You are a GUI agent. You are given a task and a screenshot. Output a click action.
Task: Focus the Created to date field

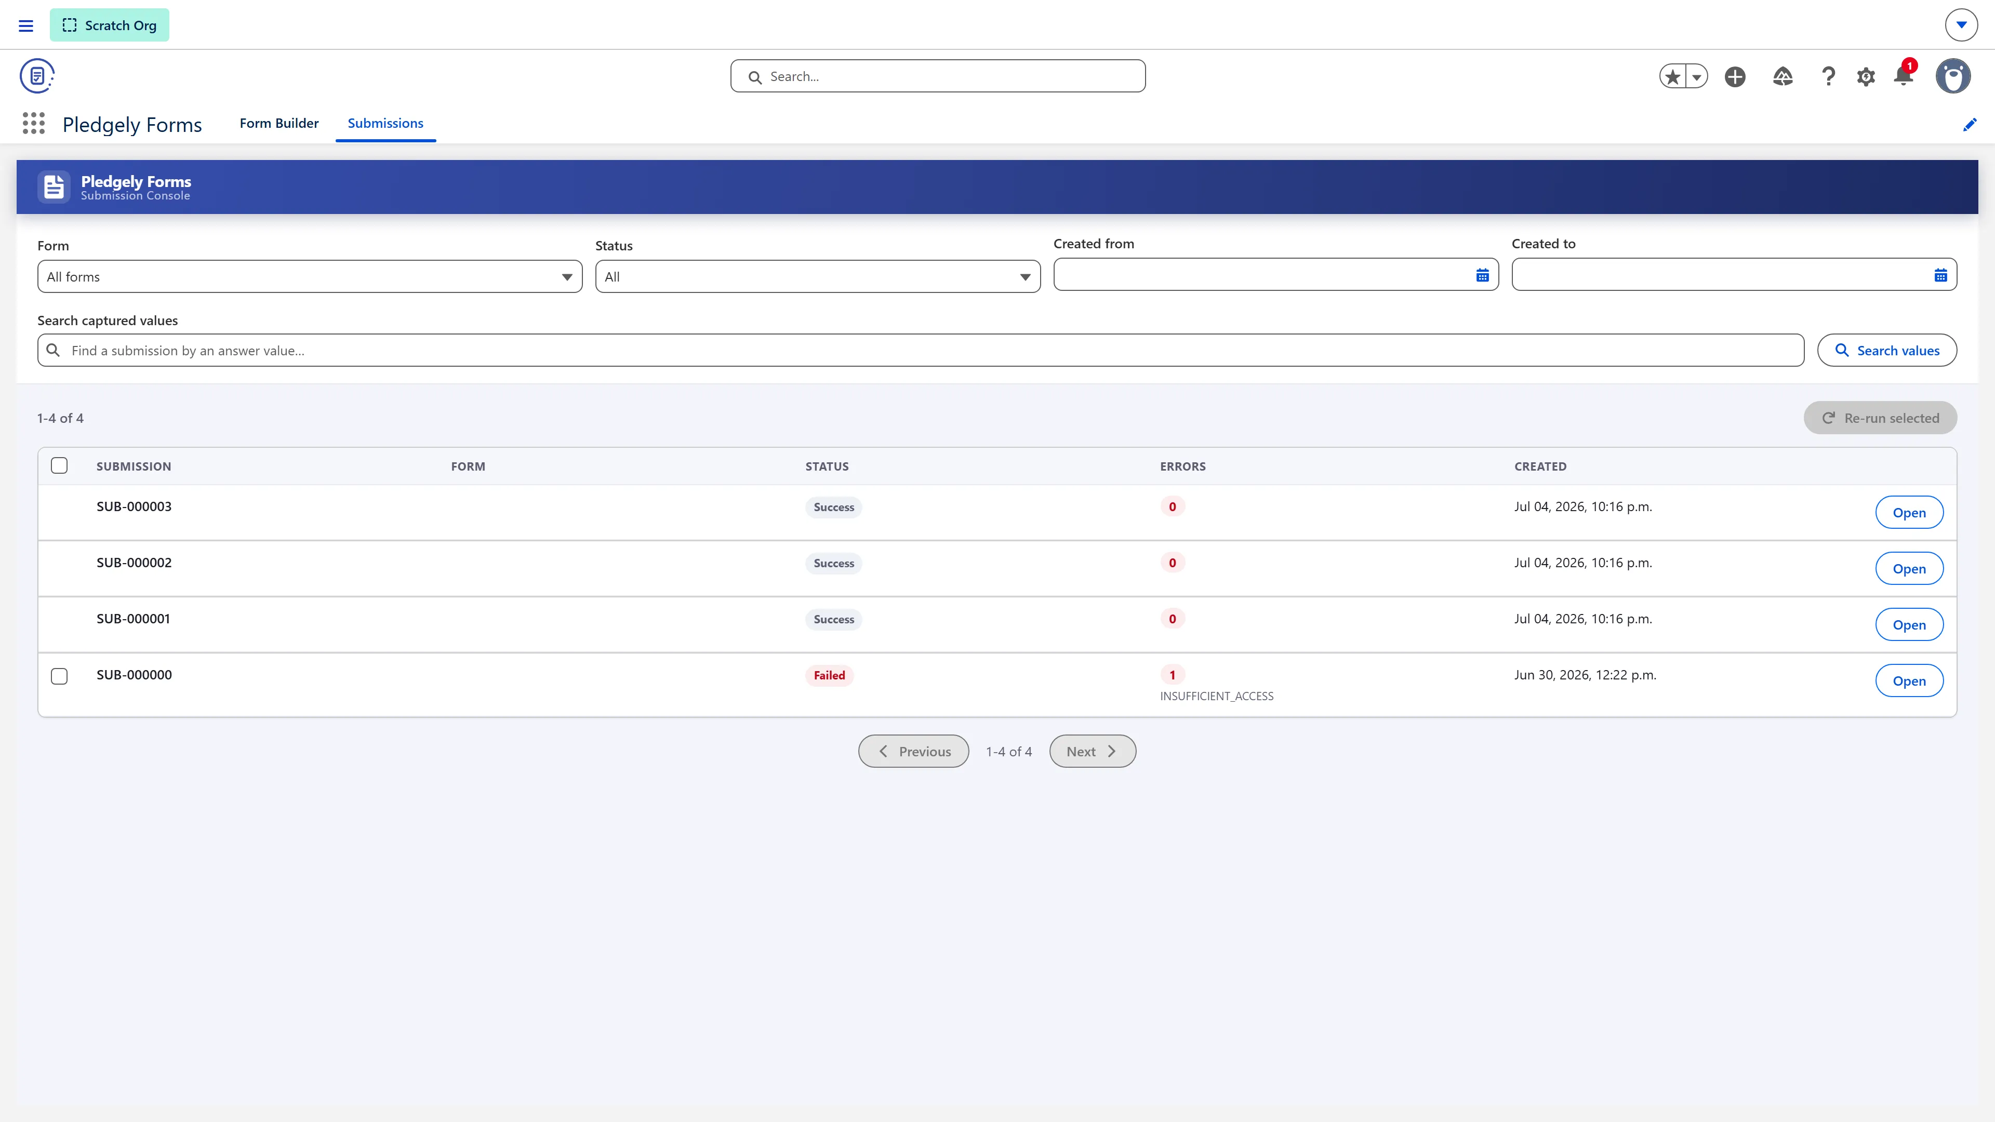click(x=1734, y=275)
